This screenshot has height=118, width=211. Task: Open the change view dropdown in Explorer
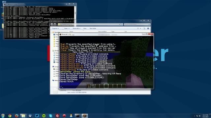pos(140,29)
